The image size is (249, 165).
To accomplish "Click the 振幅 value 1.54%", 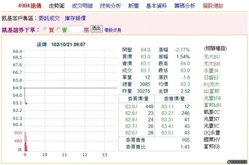I will 183,57.
